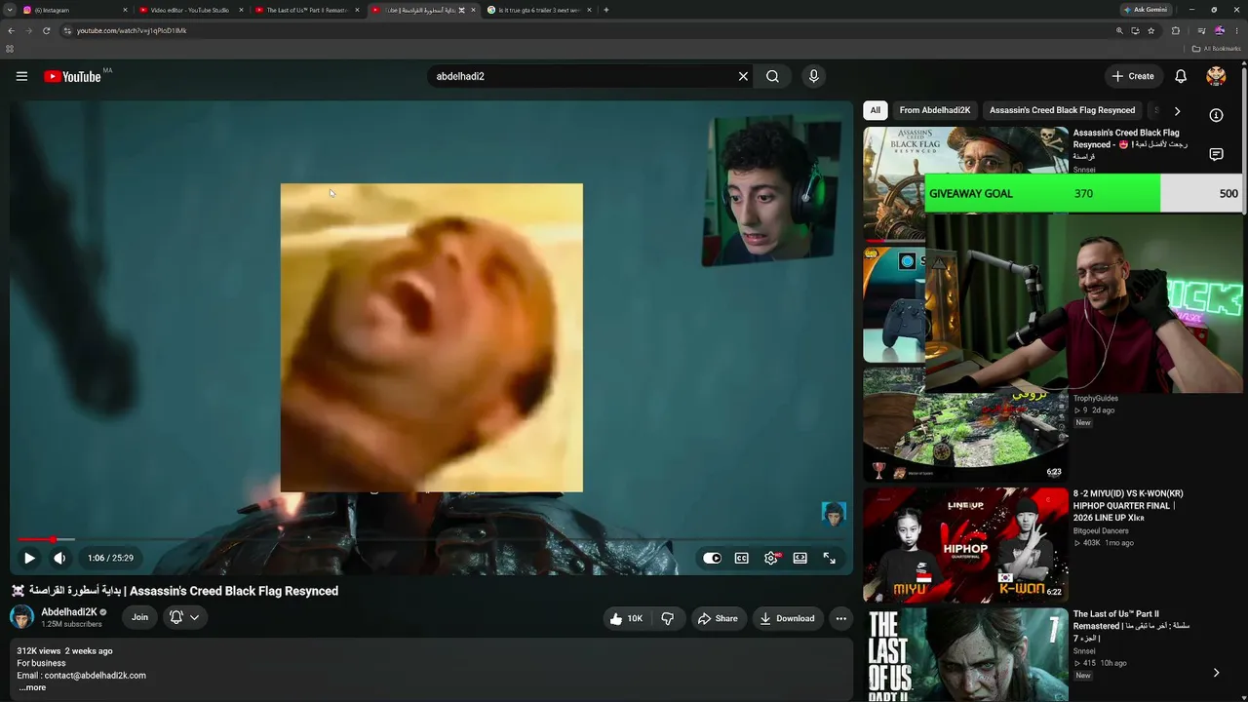Enter full screen mode
The image size is (1248, 702).
(830, 558)
